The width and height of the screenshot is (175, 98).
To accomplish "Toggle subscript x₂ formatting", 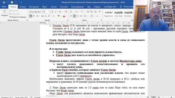I will pos(46,16).
